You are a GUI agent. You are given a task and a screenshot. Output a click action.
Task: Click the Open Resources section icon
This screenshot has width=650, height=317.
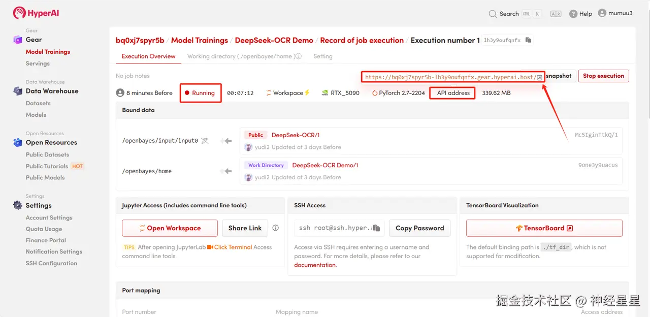[18, 143]
